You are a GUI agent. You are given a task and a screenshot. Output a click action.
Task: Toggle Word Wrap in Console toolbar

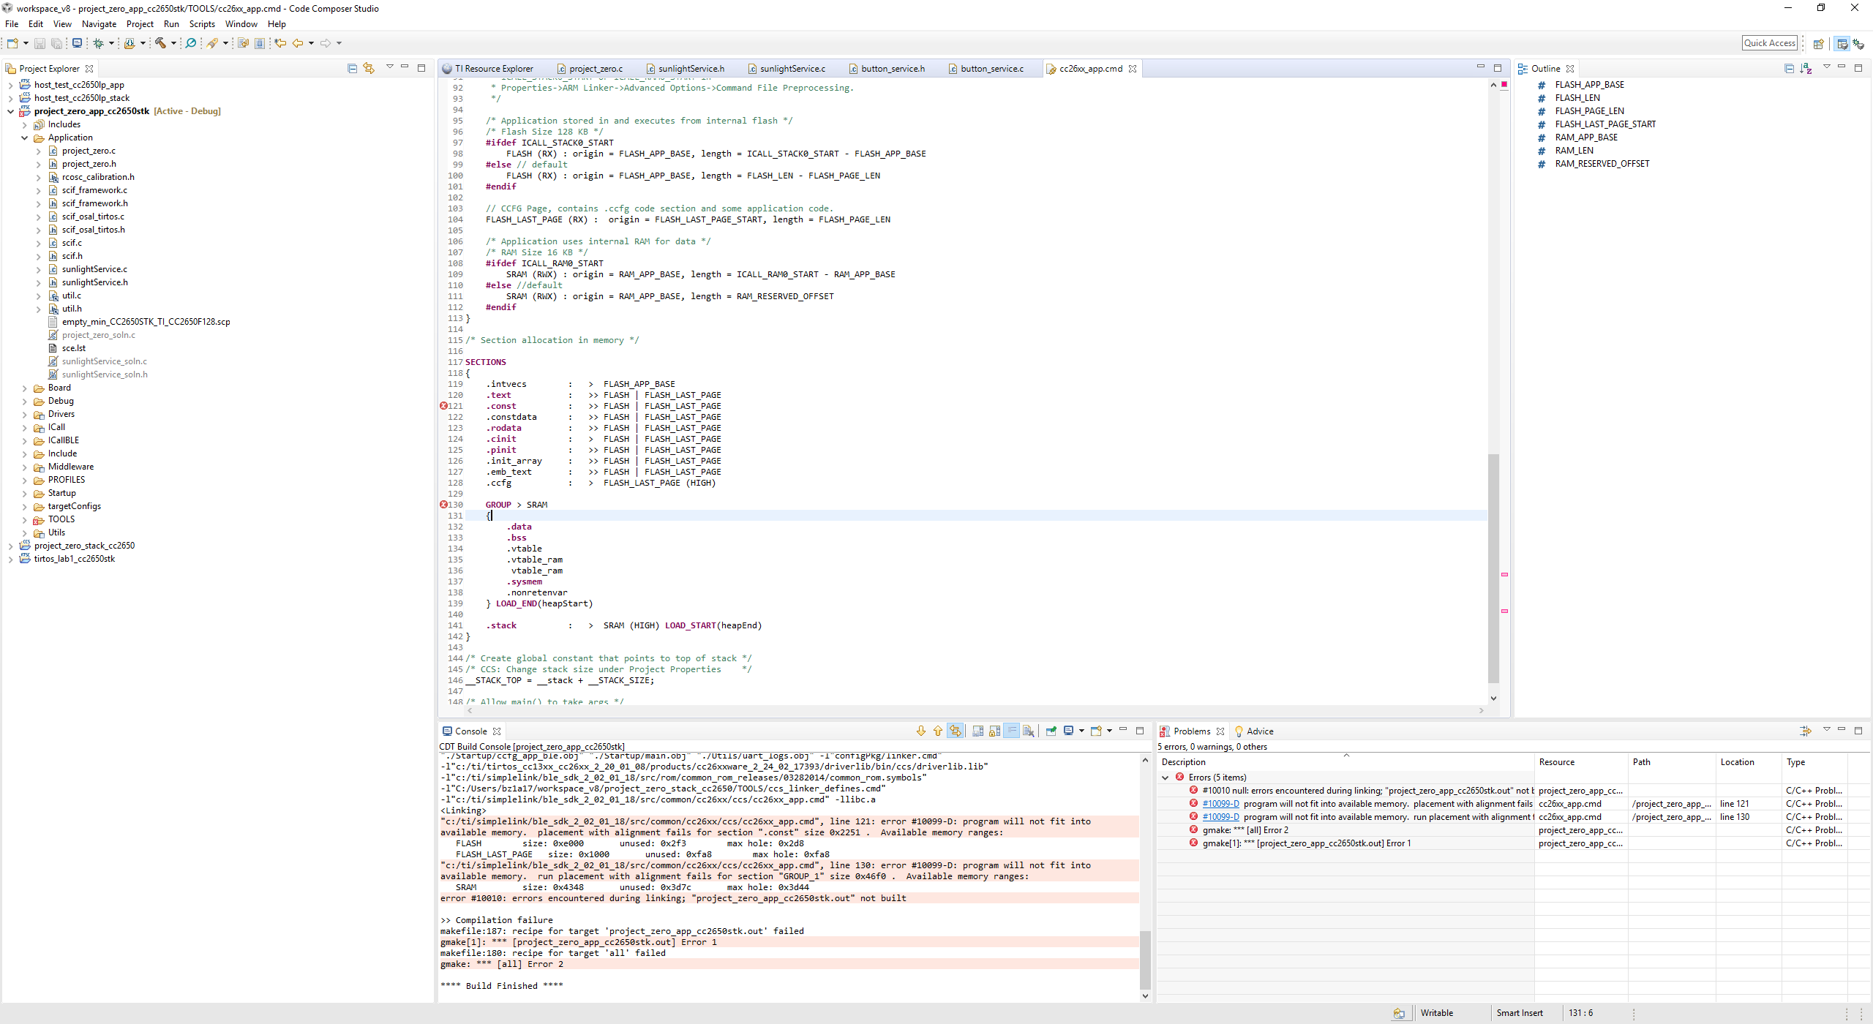1012,731
